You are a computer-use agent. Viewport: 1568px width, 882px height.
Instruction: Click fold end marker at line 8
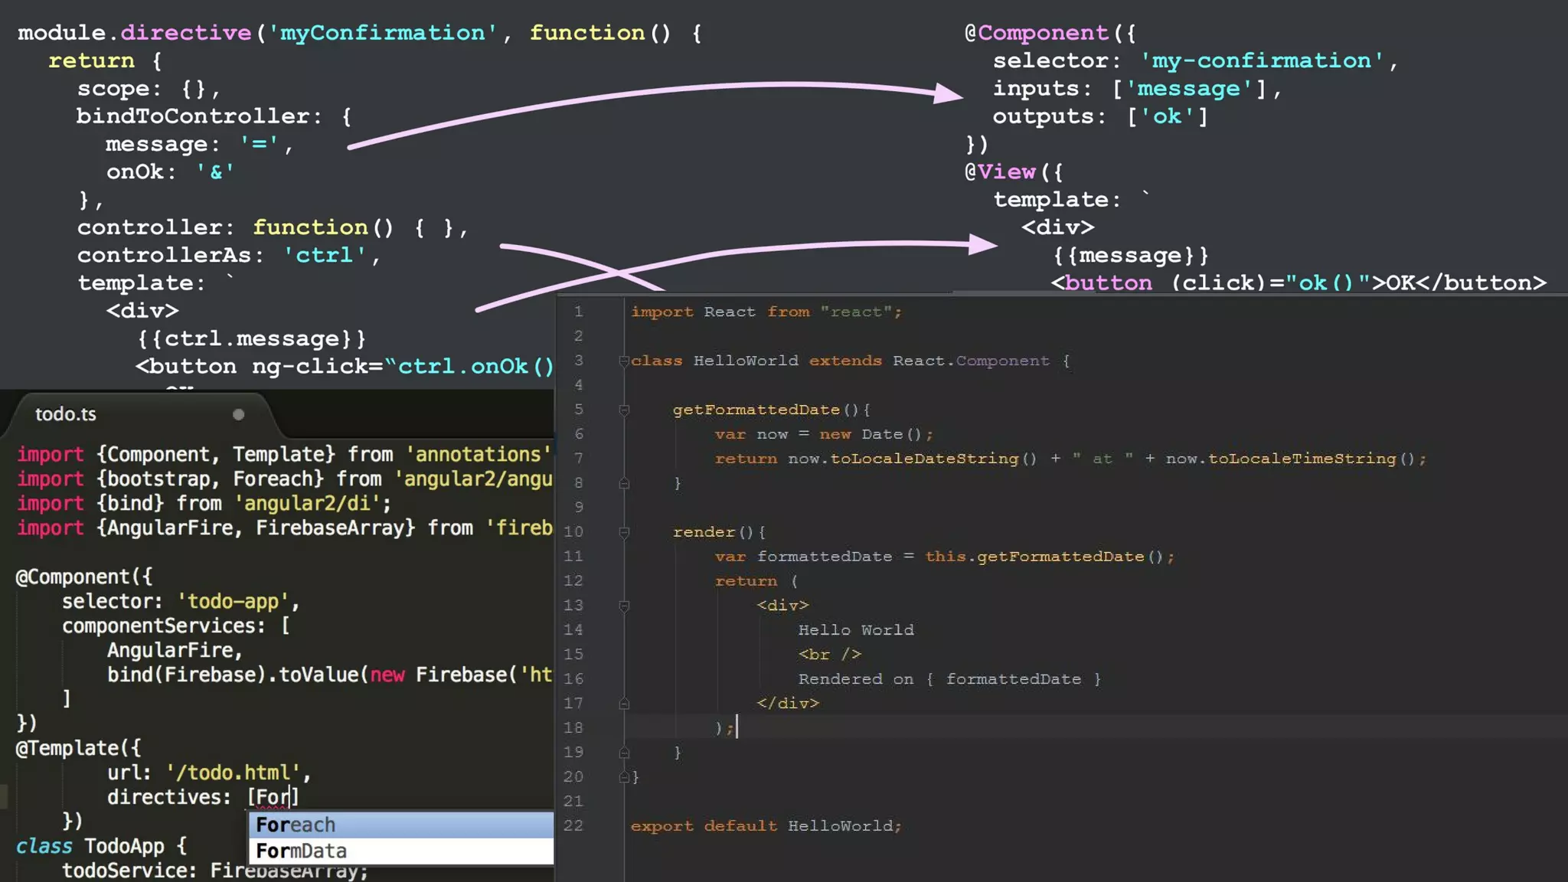point(624,483)
